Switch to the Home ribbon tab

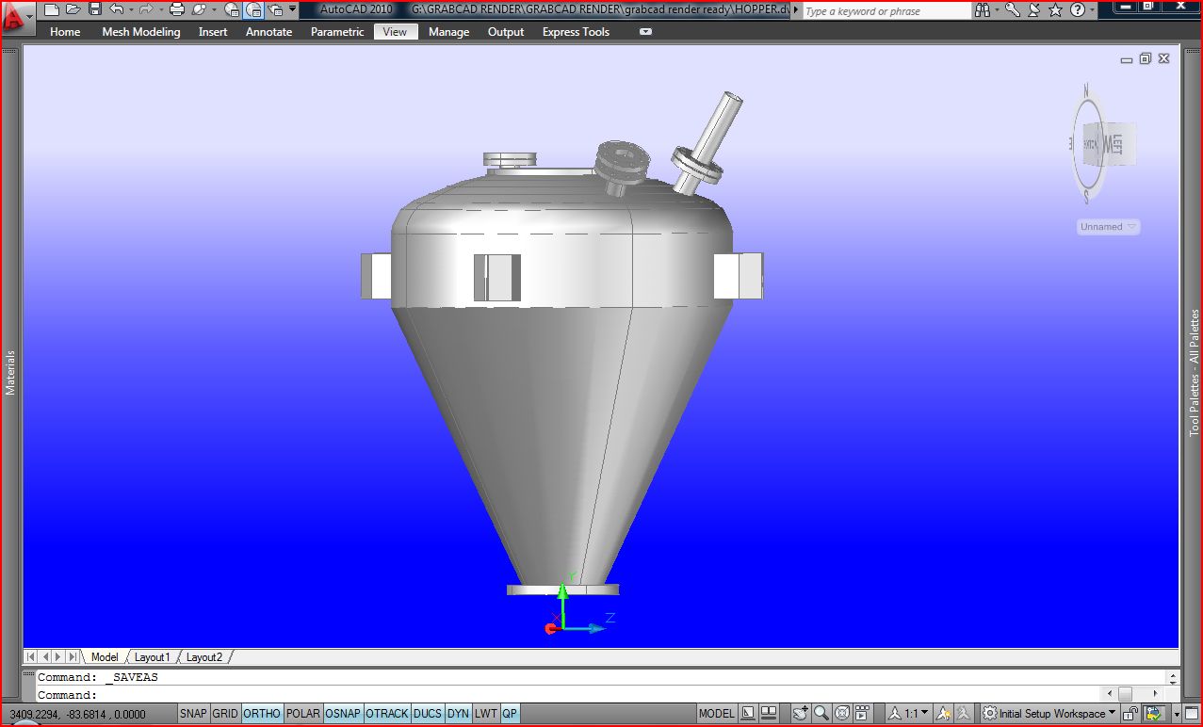65,32
